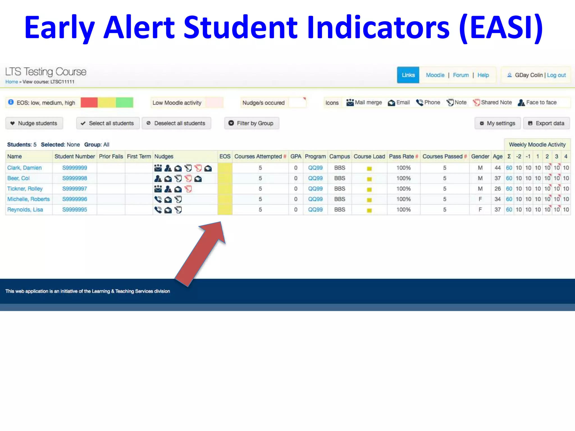Click the Mail merge icon in the legend
The width and height of the screenshot is (575, 431).
pyautogui.click(x=350, y=103)
